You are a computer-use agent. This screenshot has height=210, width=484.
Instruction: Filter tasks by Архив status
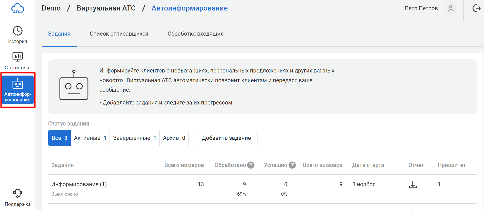(174, 138)
